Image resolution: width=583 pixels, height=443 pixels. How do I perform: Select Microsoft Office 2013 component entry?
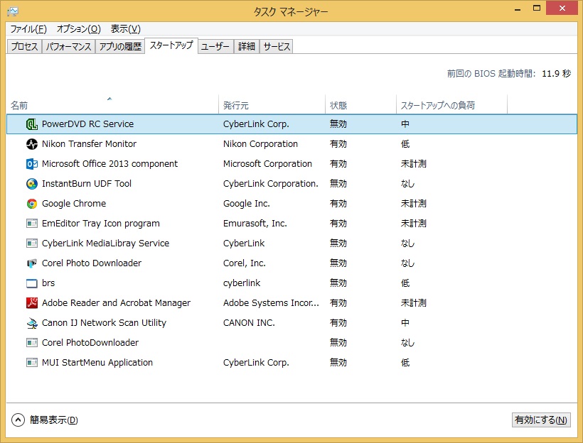pos(109,164)
